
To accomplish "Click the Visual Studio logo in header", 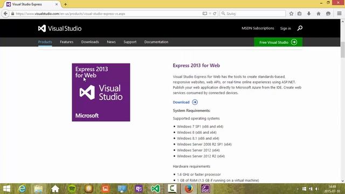I will [x=60, y=29].
